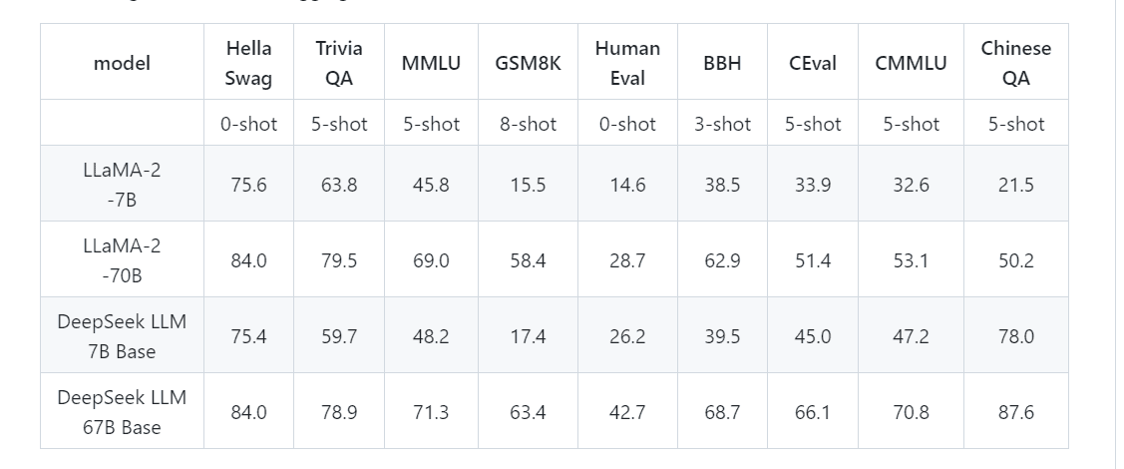Click the Trivia QA column header
This screenshot has height=469, width=1124.
[339, 63]
